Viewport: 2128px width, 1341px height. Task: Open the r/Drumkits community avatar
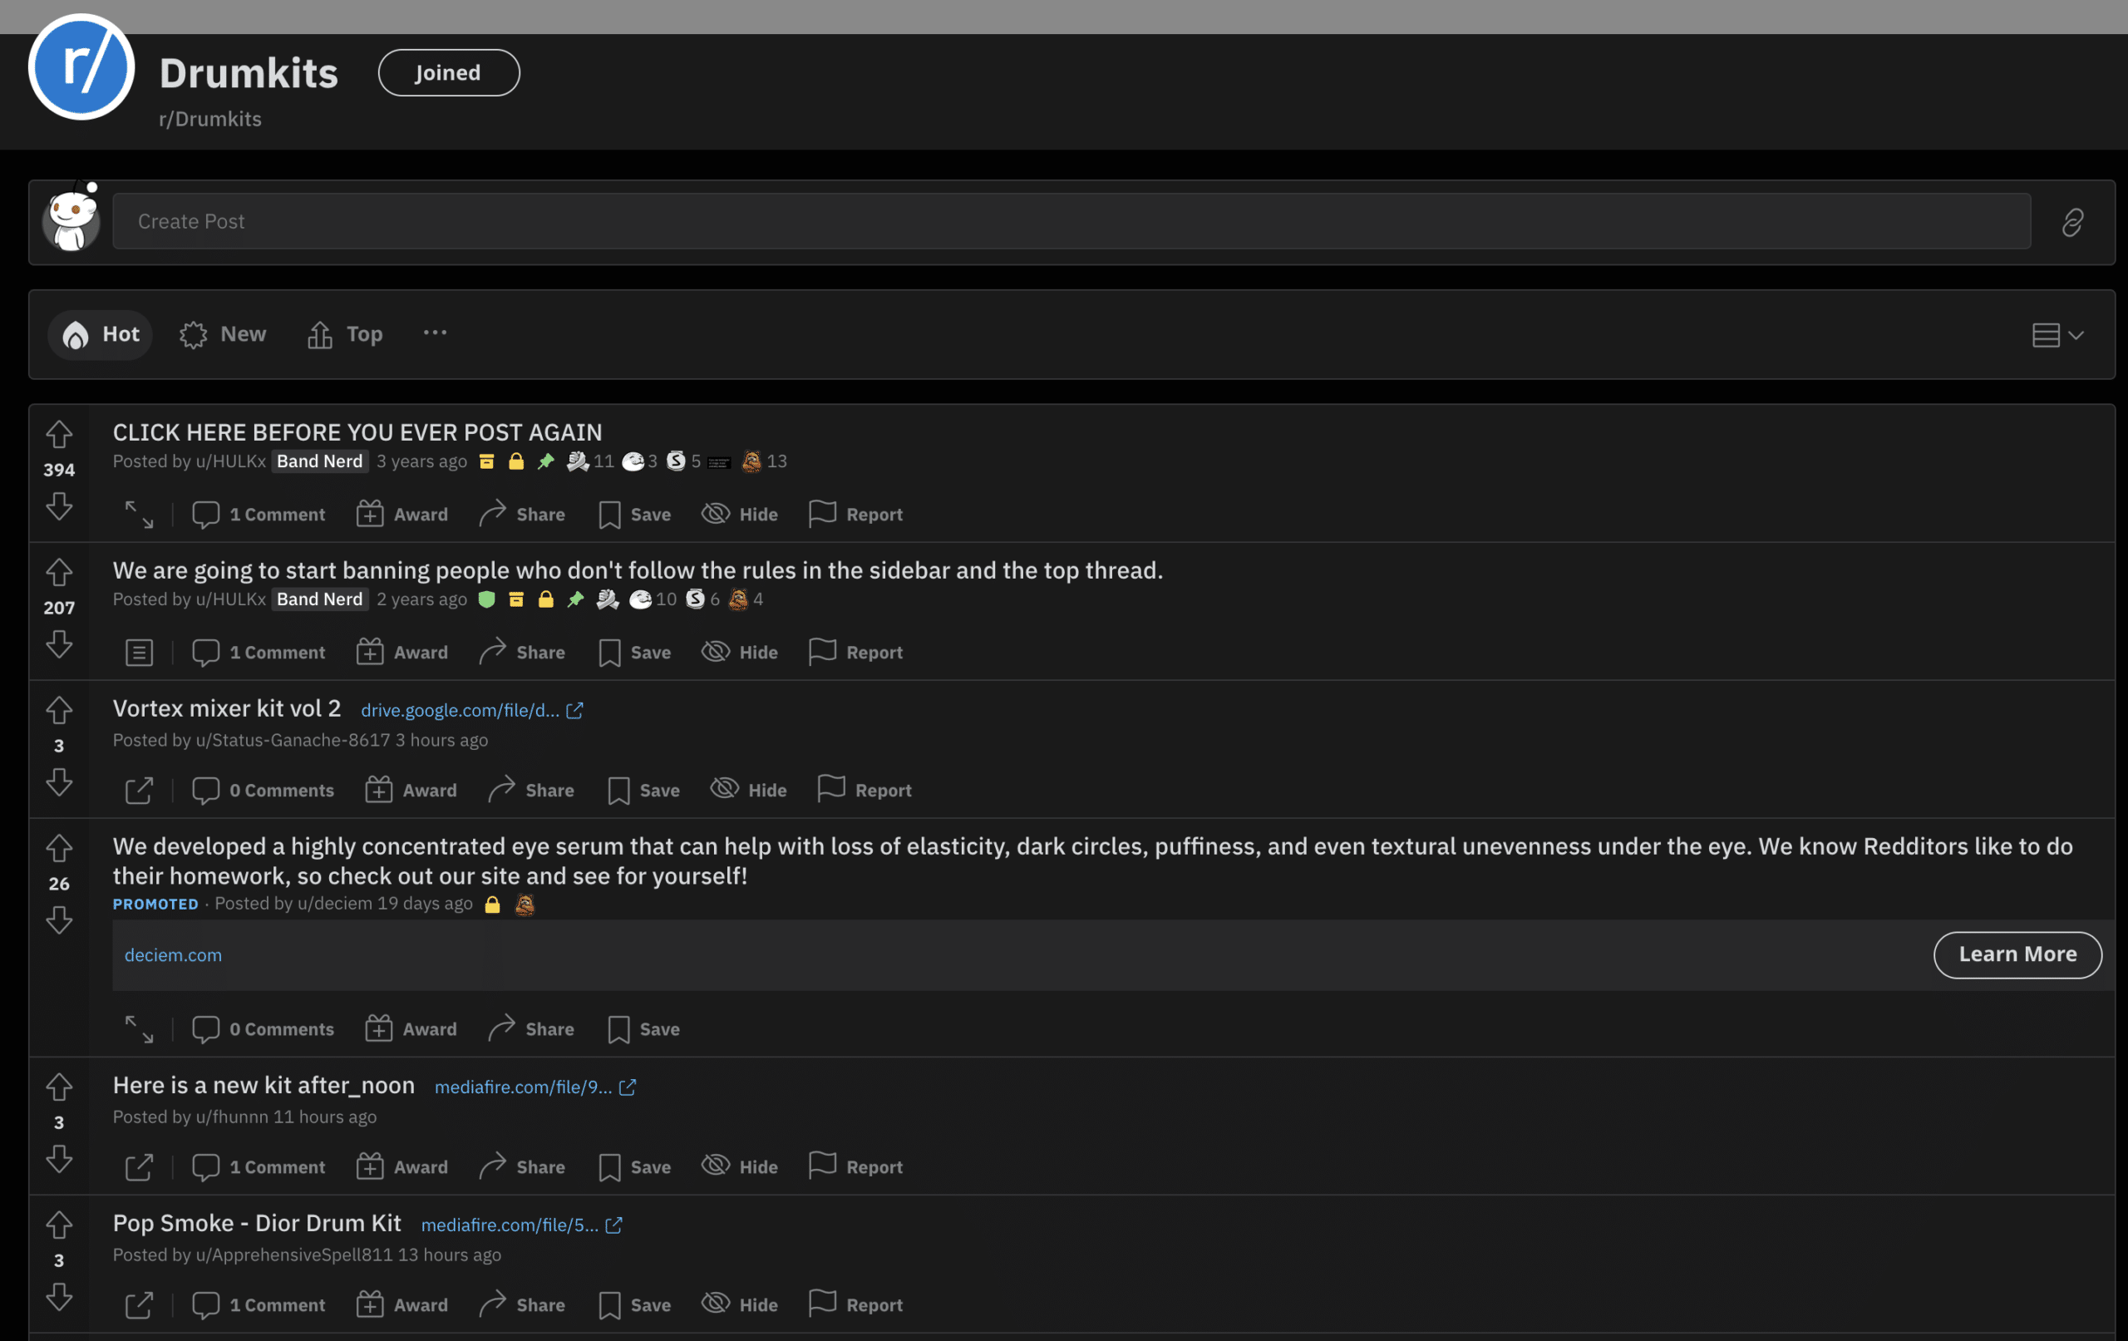tap(81, 67)
